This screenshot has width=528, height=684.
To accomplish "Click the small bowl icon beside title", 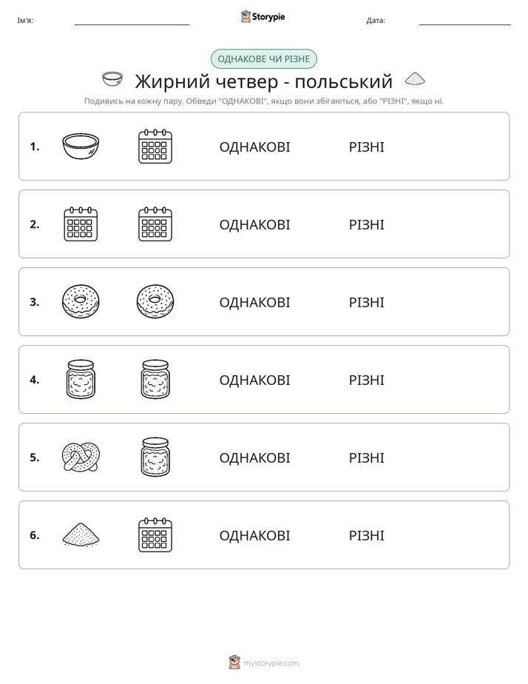I will pos(112,79).
